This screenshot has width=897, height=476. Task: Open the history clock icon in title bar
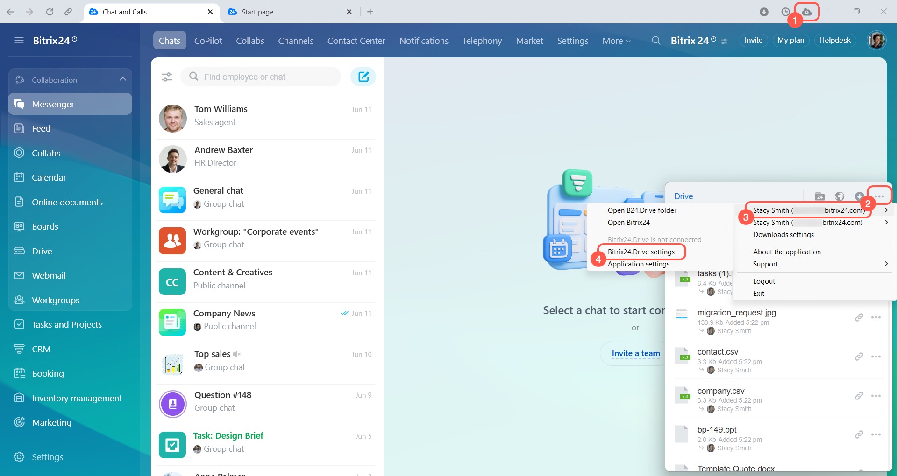point(785,12)
